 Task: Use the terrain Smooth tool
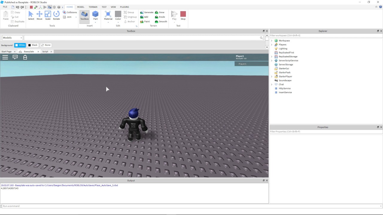tap(161, 21)
